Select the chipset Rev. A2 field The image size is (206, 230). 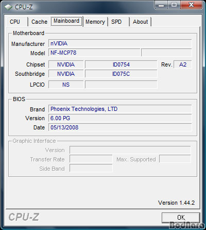point(183,64)
